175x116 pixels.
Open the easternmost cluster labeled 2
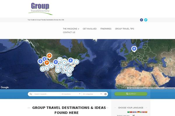(76, 62)
